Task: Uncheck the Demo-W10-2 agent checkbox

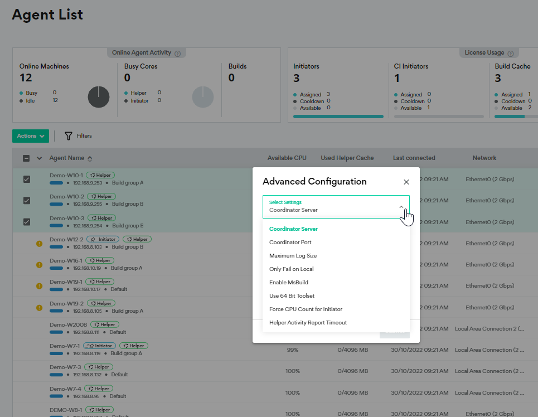Action: pyautogui.click(x=27, y=200)
